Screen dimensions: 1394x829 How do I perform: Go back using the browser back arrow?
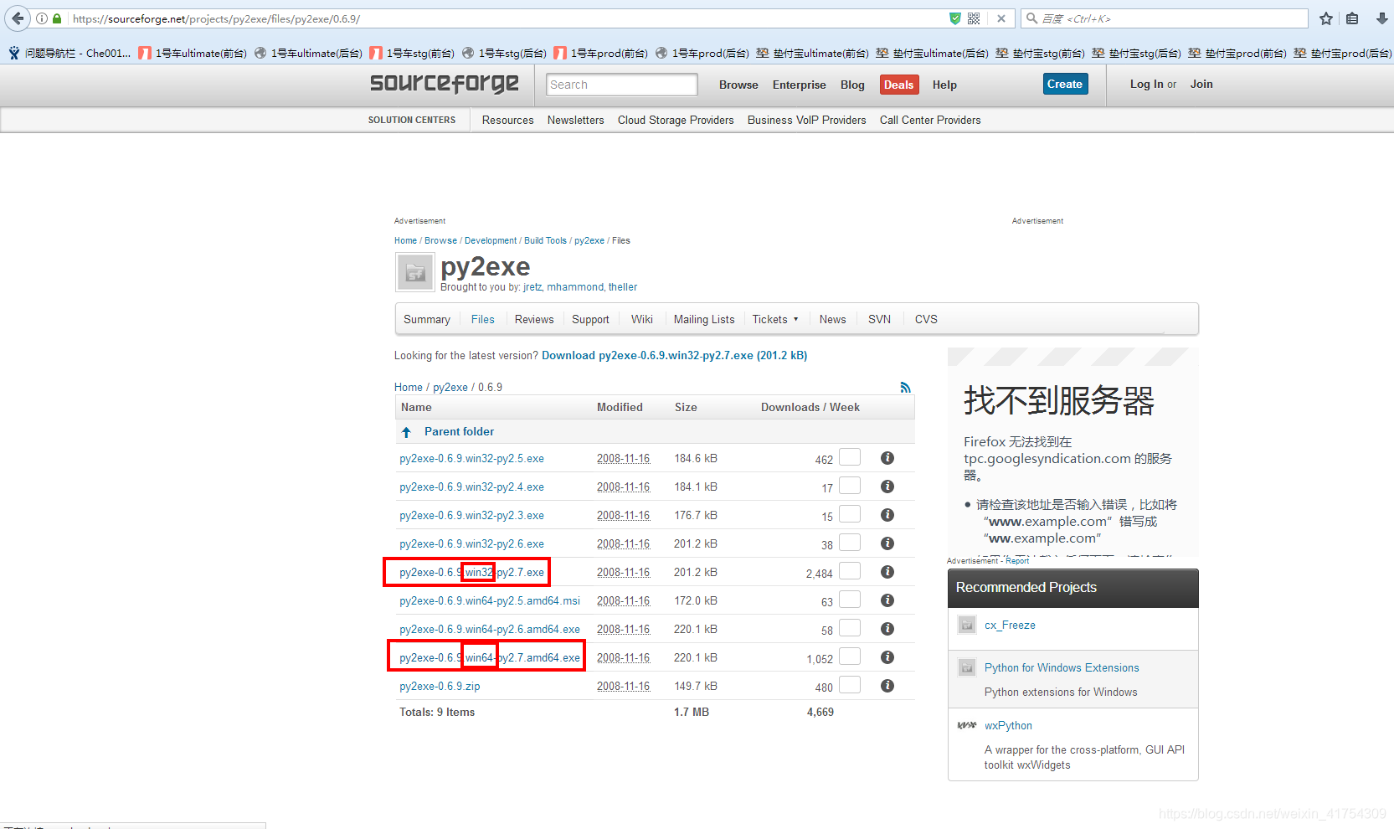(x=18, y=18)
